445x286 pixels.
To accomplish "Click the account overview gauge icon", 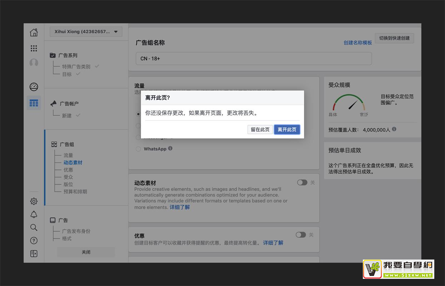I will (x=34, y=87).
